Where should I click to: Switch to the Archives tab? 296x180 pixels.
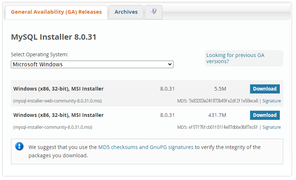[x=126, y=12]
